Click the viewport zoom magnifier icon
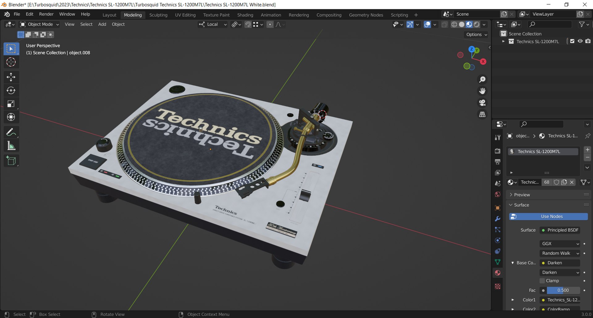The height and width of the screenshot is (318, 593). [x=482, y=79]
